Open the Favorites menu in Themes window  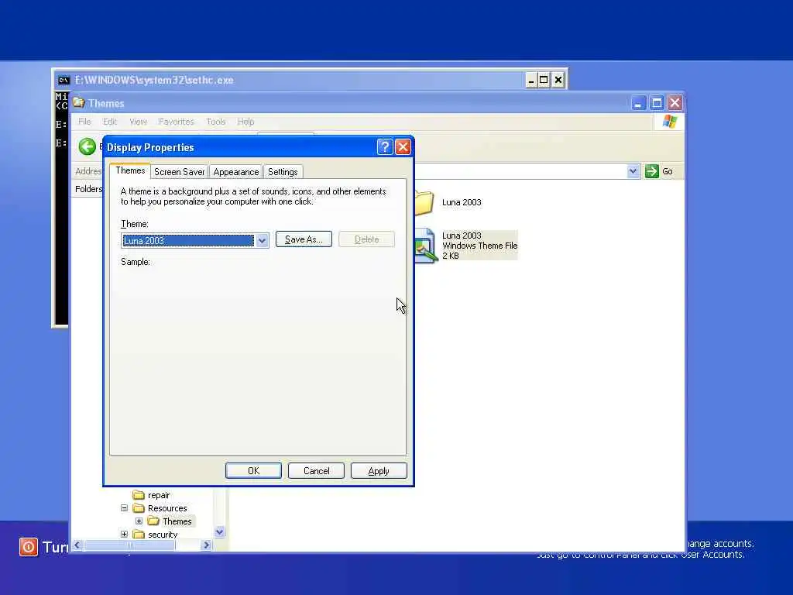176,122
